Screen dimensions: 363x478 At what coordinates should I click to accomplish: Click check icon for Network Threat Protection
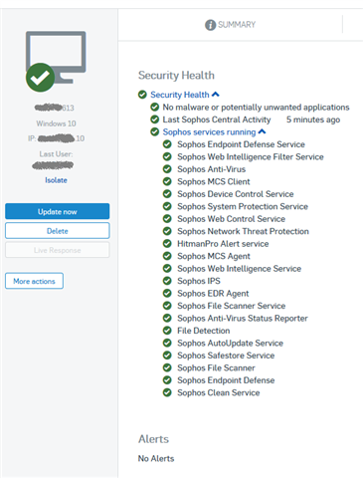pyautogui.click(x=167, y=231)
